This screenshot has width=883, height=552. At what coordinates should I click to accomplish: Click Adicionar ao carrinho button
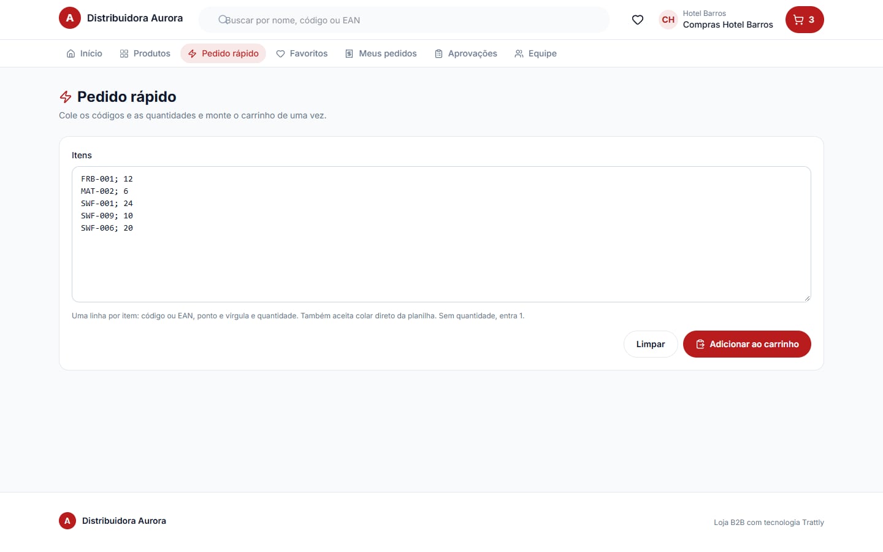tap(747, 344)
